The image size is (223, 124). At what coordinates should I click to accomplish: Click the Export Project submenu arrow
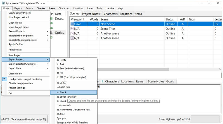[x=47, y=60]
